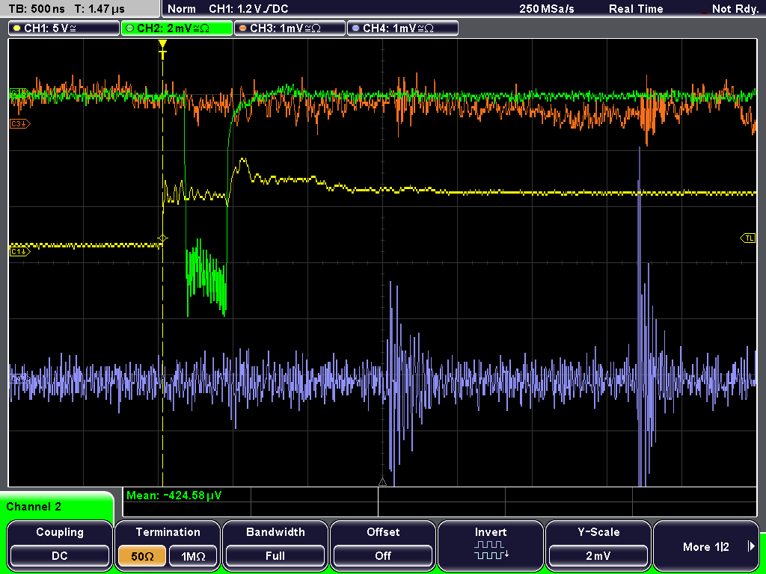The image size is (766, 574).
Task: Open the Y-Scale 2 mV field
Action: (x=598, y=545)
